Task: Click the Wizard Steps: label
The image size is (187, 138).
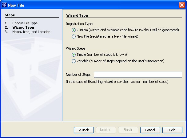Action: coord(76,48)
